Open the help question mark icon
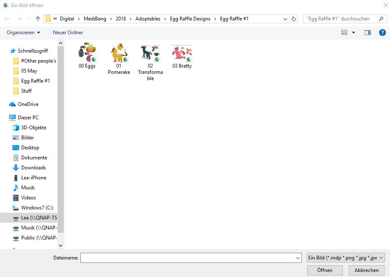 pos(382,33)
